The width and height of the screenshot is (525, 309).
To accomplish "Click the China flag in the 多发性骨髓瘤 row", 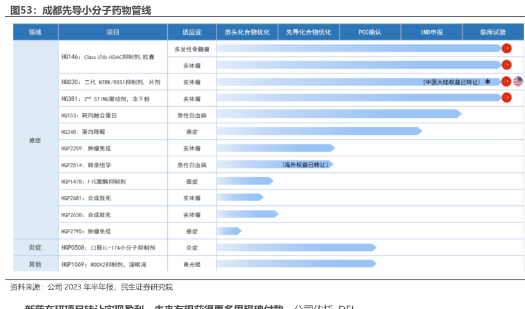I will click(507, 48).
